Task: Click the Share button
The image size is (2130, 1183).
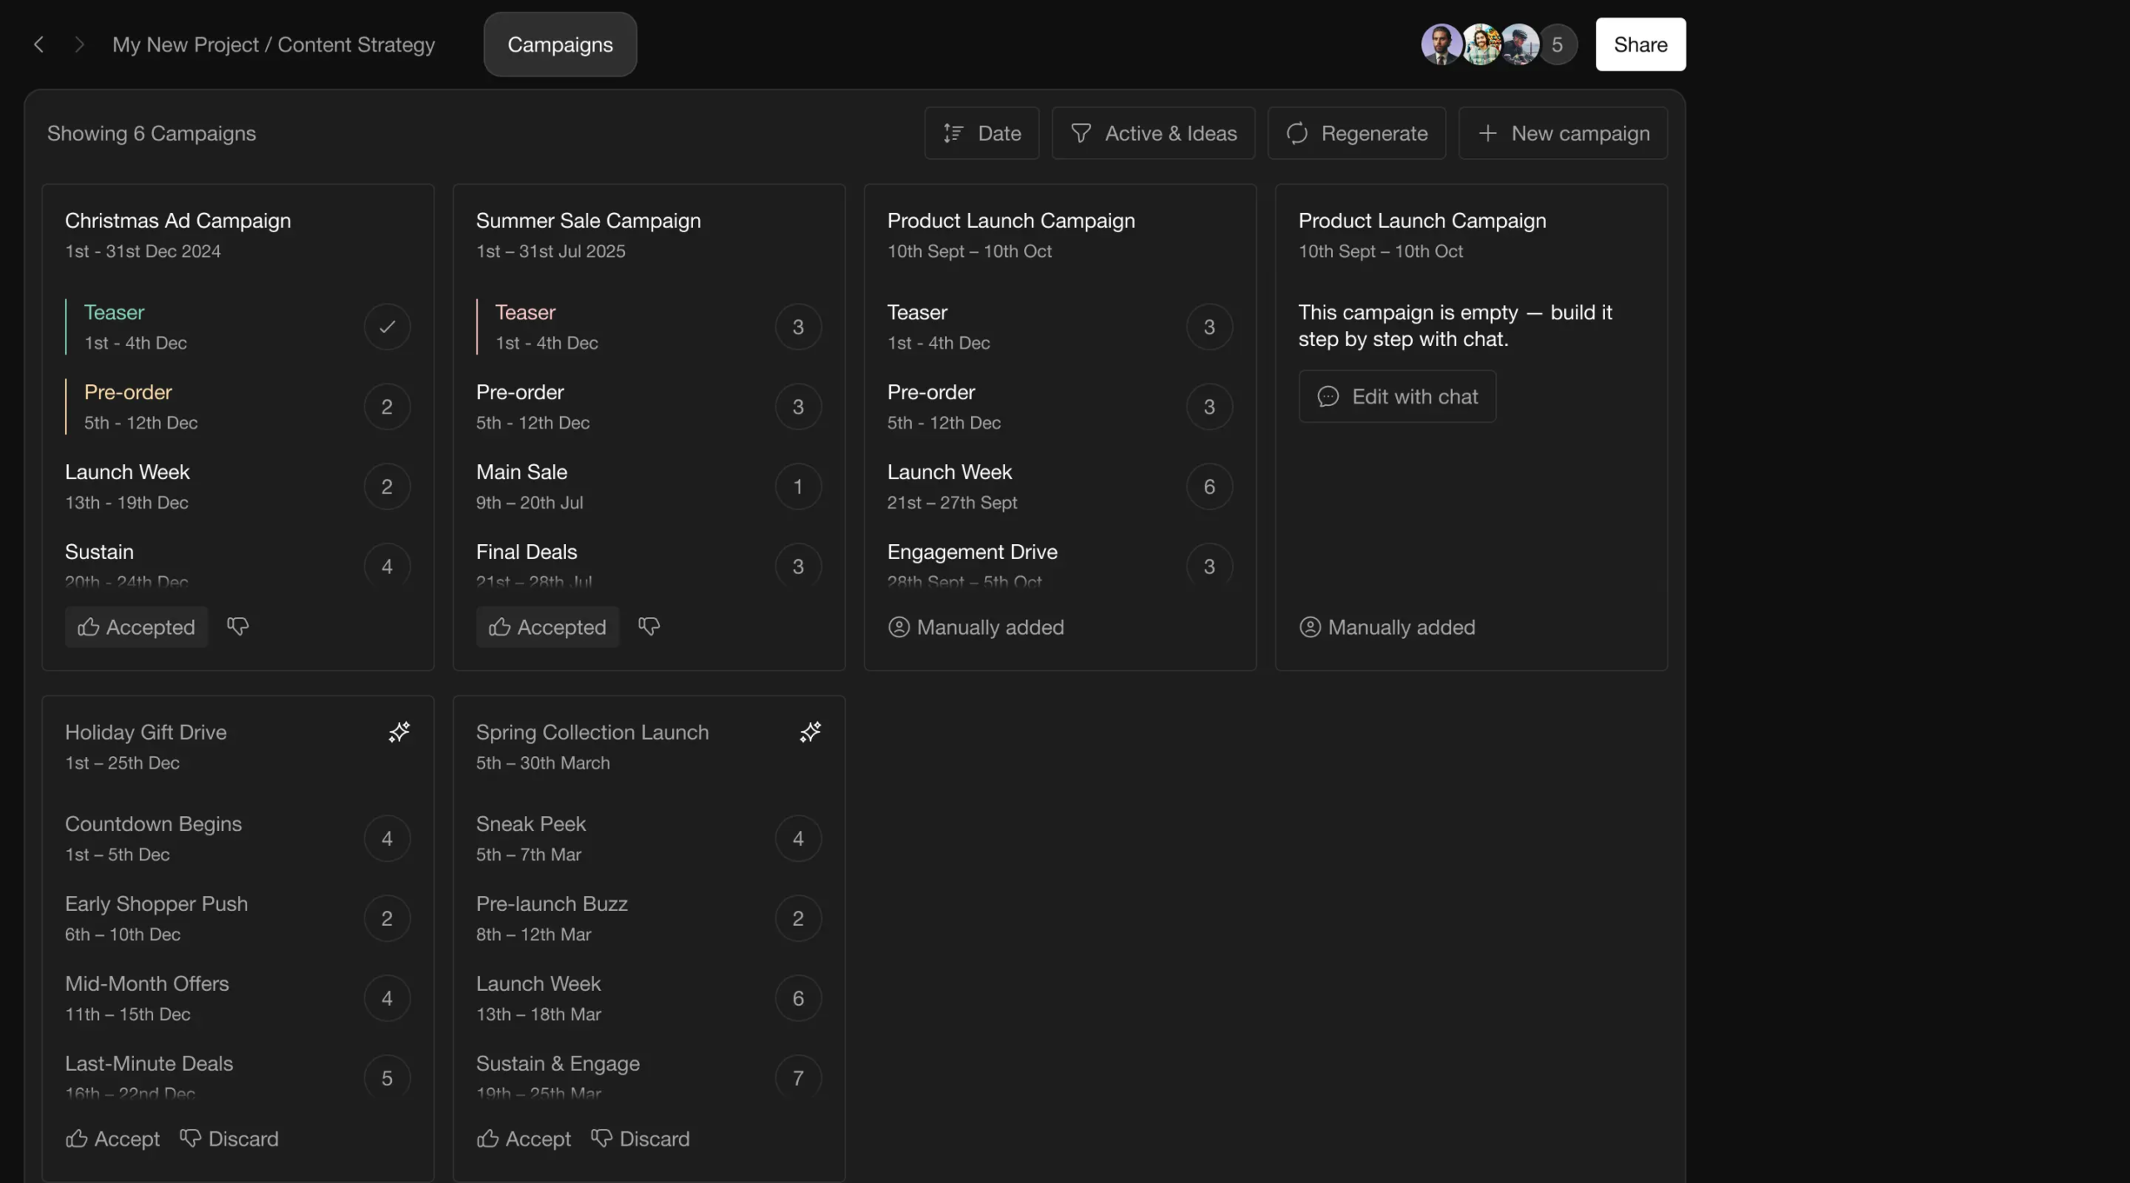Action: coord(1640,45)
